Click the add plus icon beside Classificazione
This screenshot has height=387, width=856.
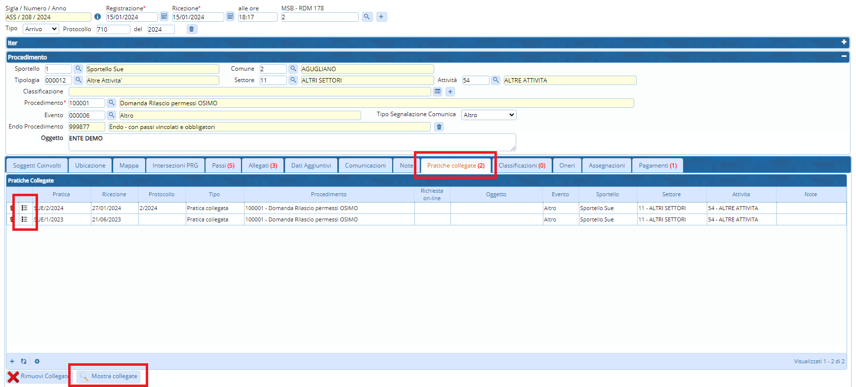pos(450,91)
